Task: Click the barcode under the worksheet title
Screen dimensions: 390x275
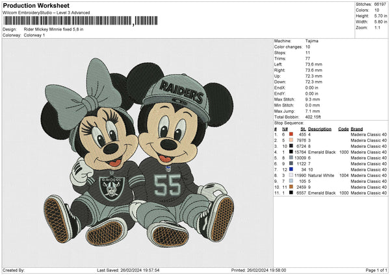Action: coord(81,21)
